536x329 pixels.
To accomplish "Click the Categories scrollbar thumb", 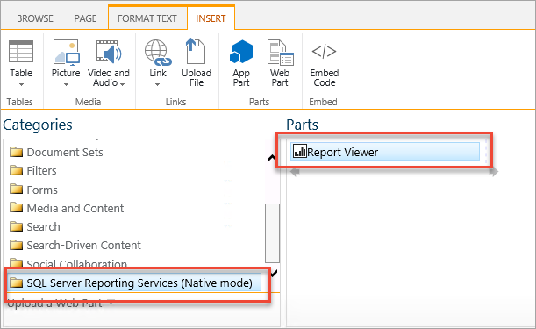I will coord(272,233).
